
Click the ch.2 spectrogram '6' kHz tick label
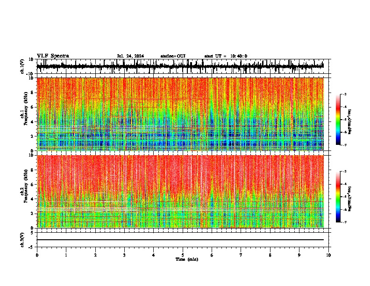click(32, 185)
